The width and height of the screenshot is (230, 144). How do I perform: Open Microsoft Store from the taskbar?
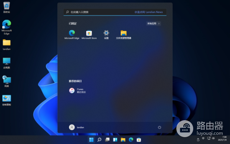click(x=139, y=140)
